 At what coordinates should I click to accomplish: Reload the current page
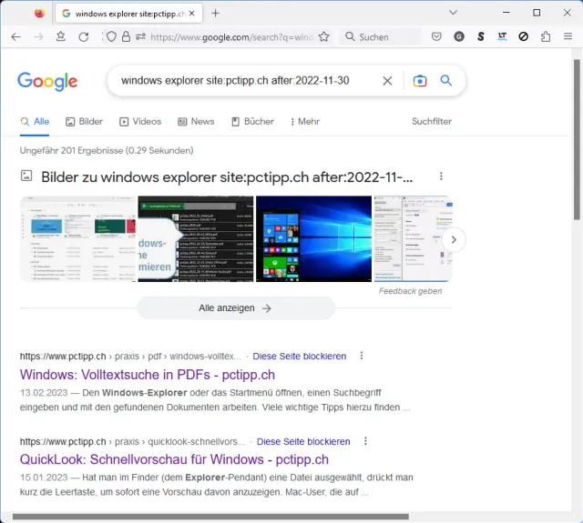click(x=84, y=36)
